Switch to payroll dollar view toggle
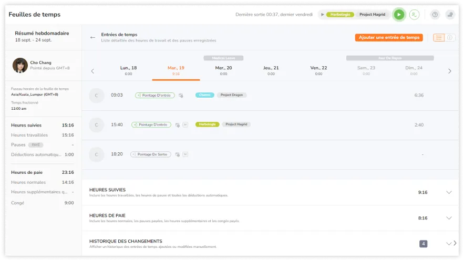Screen dimensions: 464x261 (449, 37)
